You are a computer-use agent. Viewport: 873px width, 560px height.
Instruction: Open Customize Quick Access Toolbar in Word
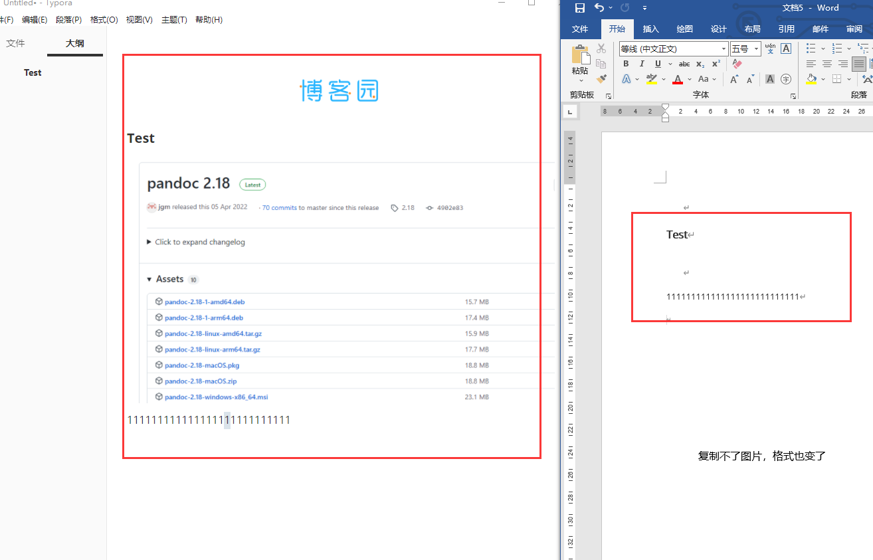tap(644, 8)
